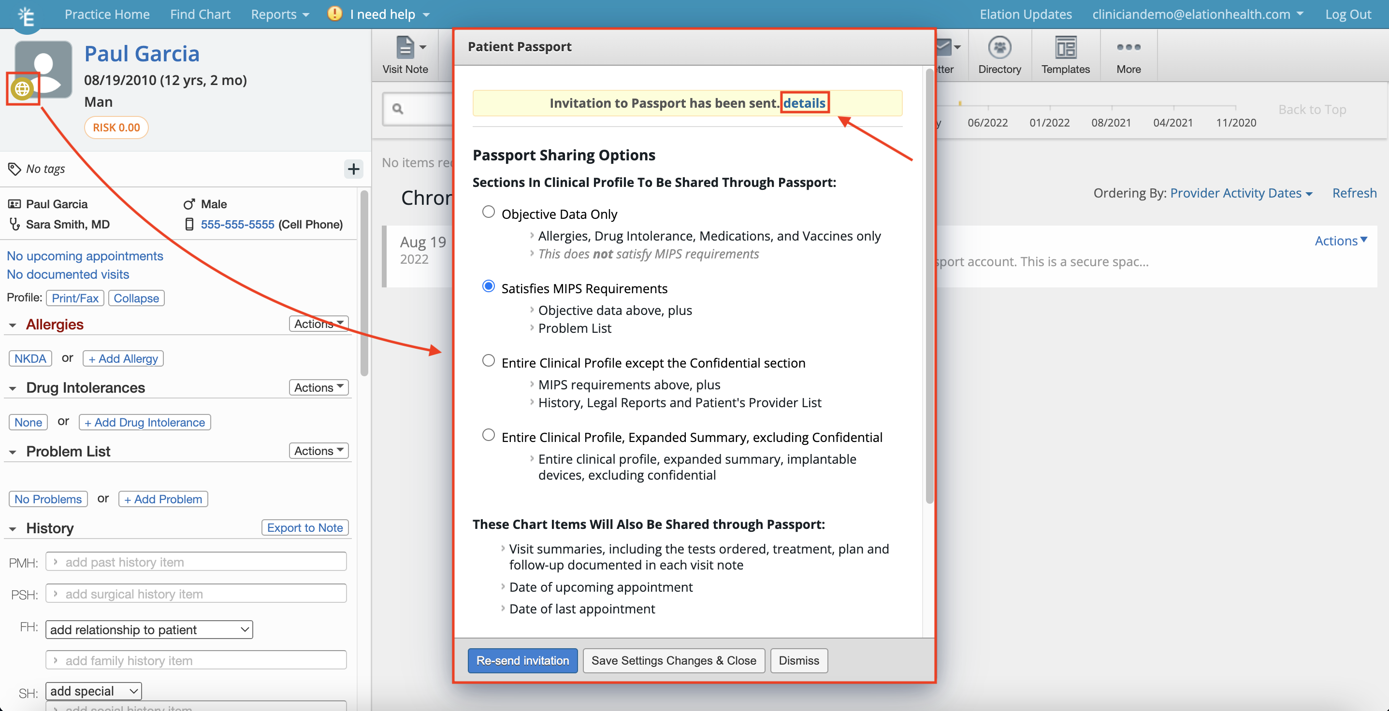Open Provider Activity Dates ordering dropdown

1241,193
